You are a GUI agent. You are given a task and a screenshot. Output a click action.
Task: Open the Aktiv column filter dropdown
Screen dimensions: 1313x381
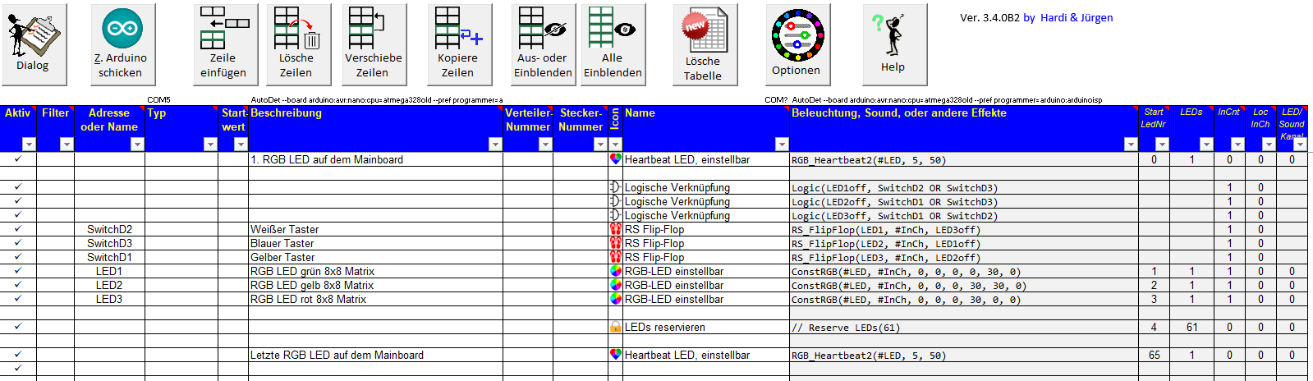(29, 145)
